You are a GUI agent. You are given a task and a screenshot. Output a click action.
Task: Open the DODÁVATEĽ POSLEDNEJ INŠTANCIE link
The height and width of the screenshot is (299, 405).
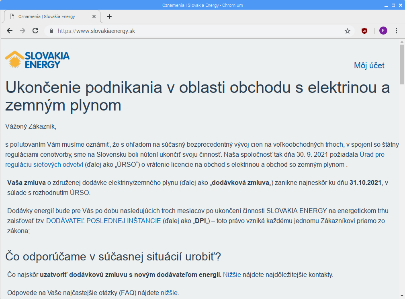click(x=104, y=221)
